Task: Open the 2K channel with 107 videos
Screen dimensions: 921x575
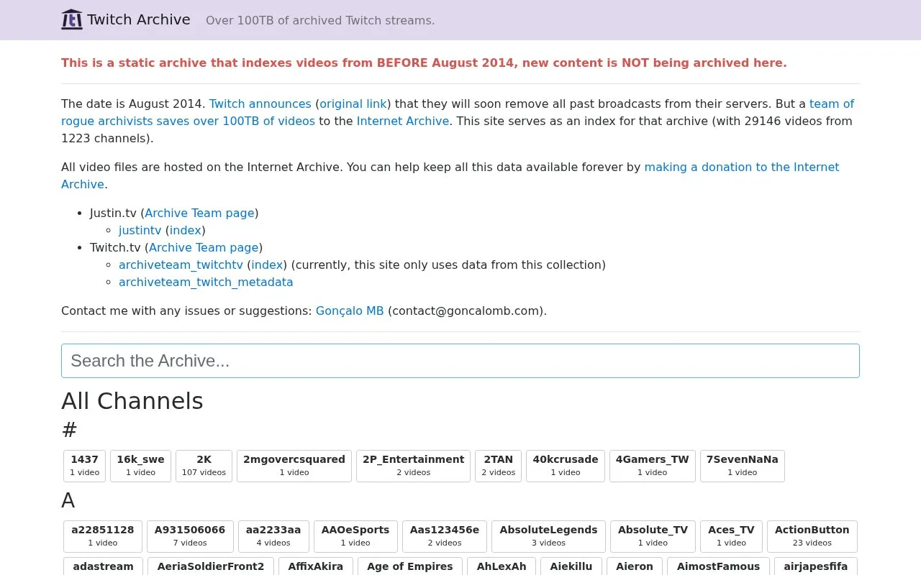Action: click(x=204, y=466)
